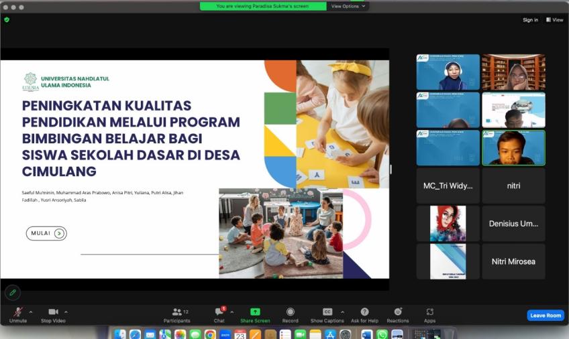The height and width of the screenshot is (339, 569).
Task: Select the Nitri Mirosea participant tile
Action: (513, 261)
